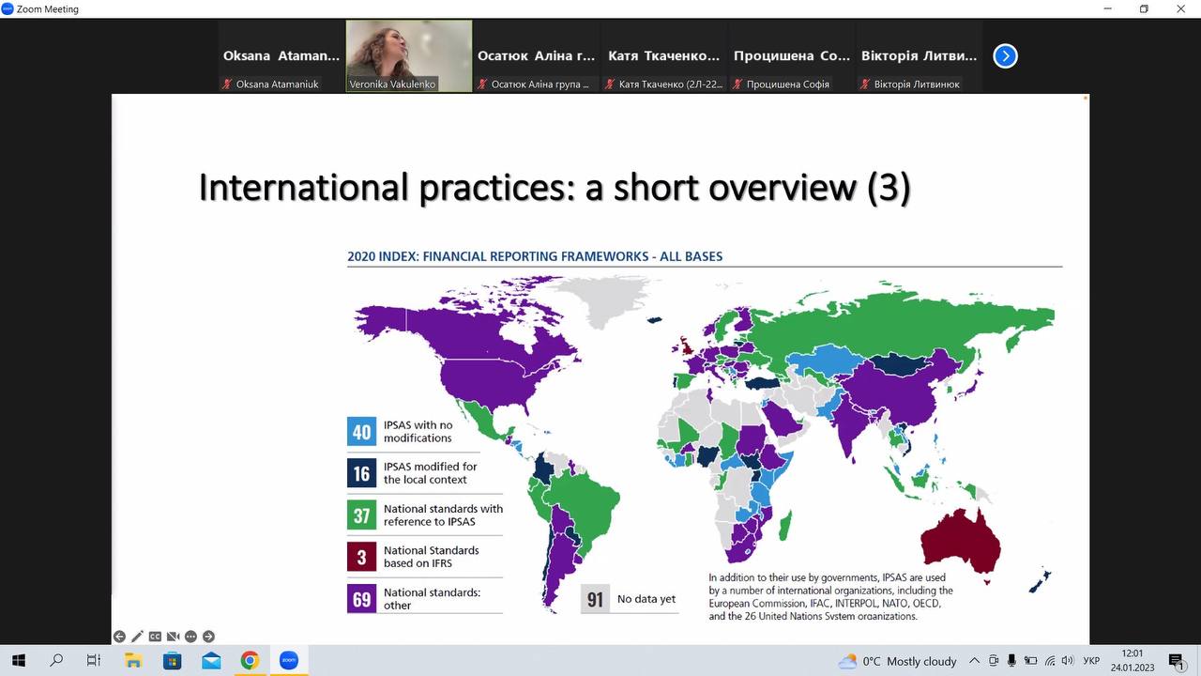Screen dimensions: 1201x676
Task: Open Microsoft Store from taskbar
Action: point(173,661)
